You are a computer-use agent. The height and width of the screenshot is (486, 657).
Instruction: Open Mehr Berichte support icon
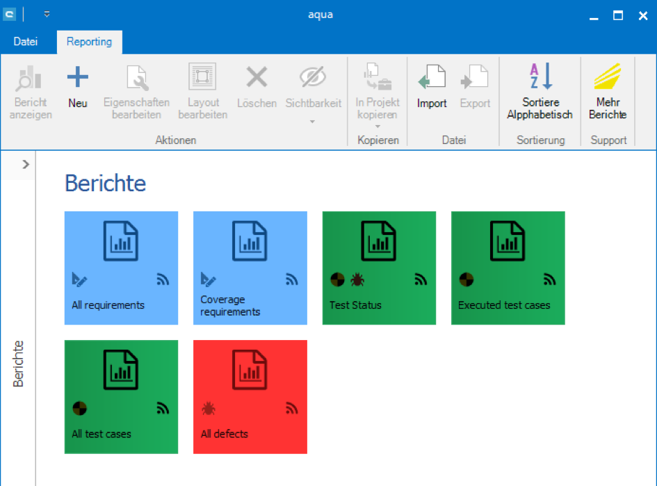(x=607, y=78)
